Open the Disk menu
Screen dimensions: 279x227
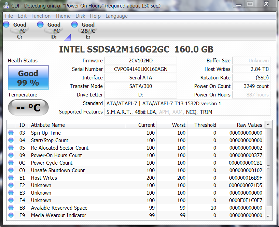tap(81, 16)
